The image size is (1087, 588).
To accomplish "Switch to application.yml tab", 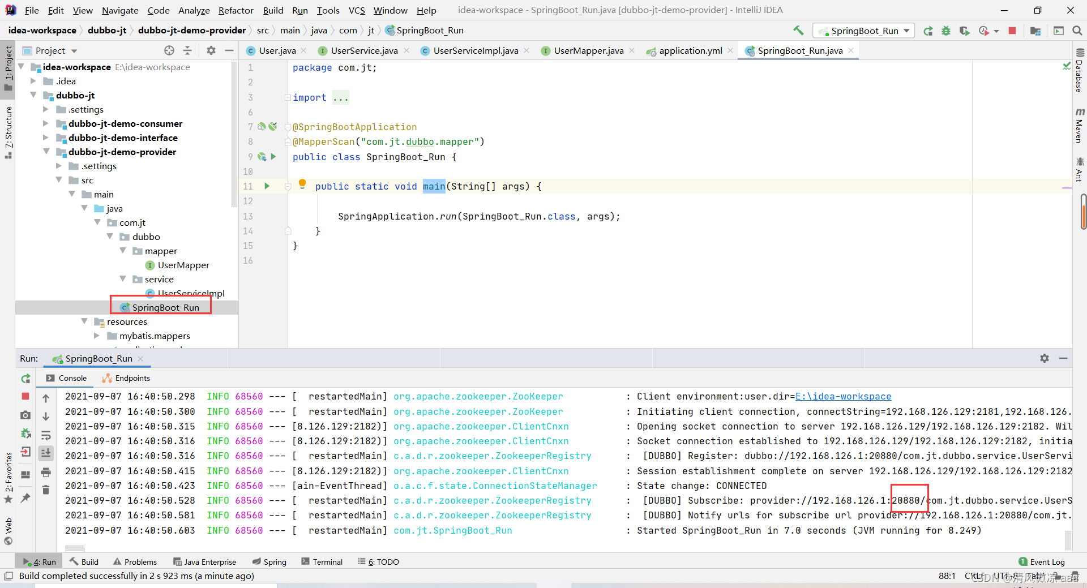I will [x=691, y=50].
